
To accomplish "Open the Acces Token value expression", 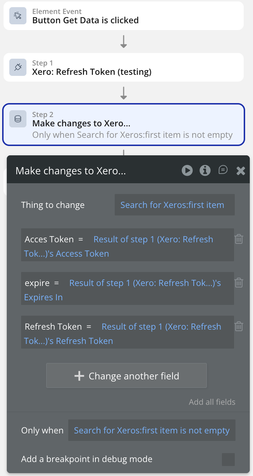I will tap(153, 239).
